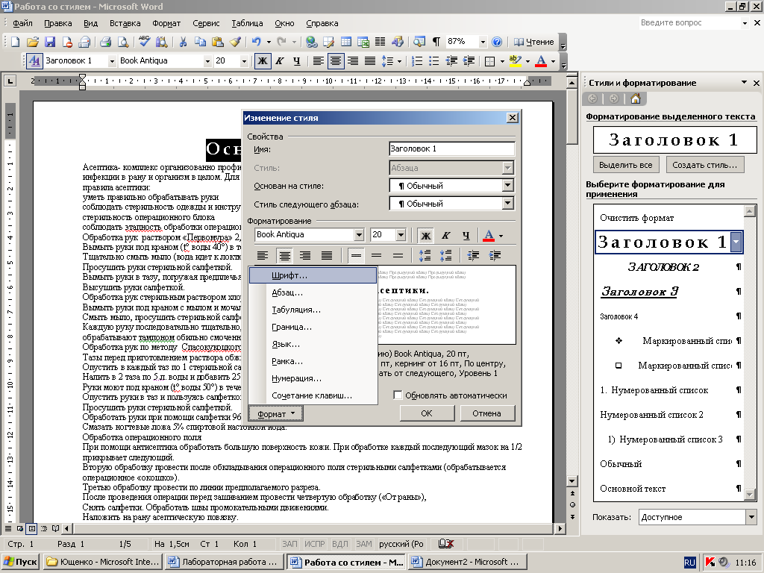The height and width of the screenshot is (573, 764).
Task: Toggle Italic in the main formatting toolbar
Action: 280,61
